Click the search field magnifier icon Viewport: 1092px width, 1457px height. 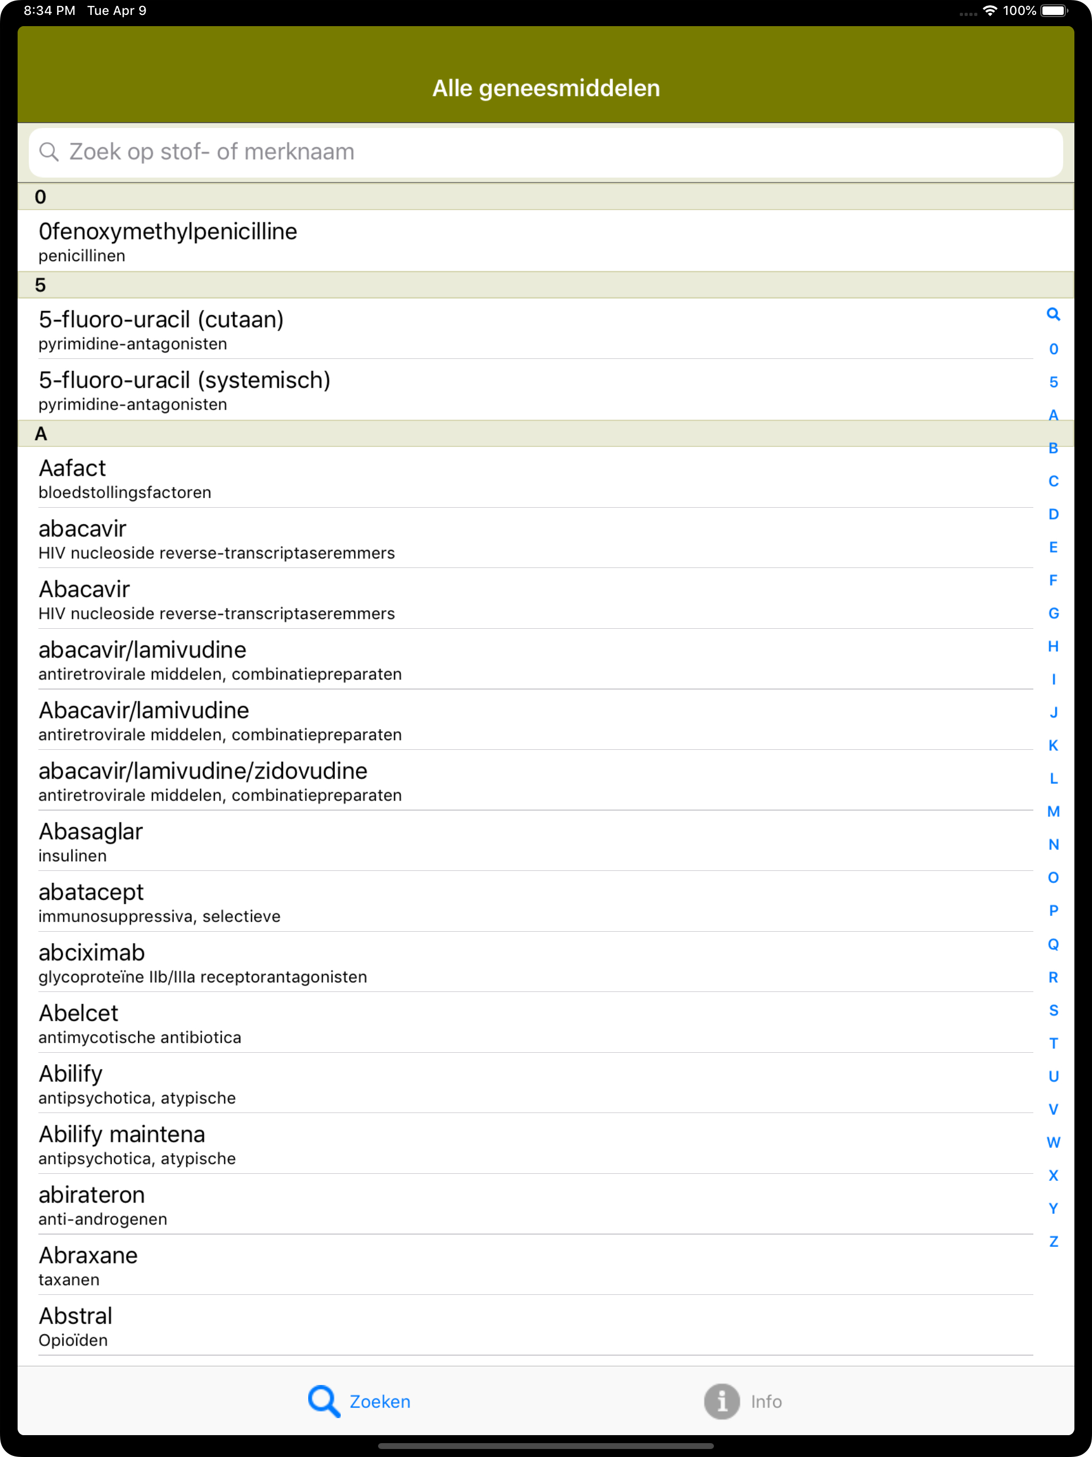(49, 152)
